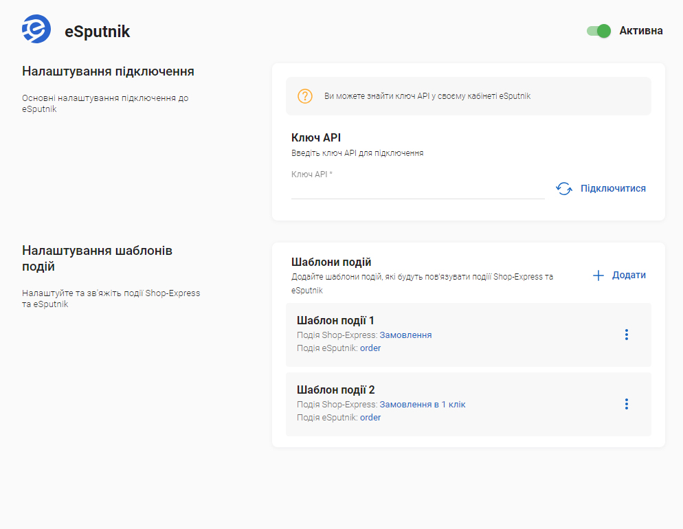683x529 pixels.
Task: Select the Шаблон події 2 title
Action: (x=336, y=390)
